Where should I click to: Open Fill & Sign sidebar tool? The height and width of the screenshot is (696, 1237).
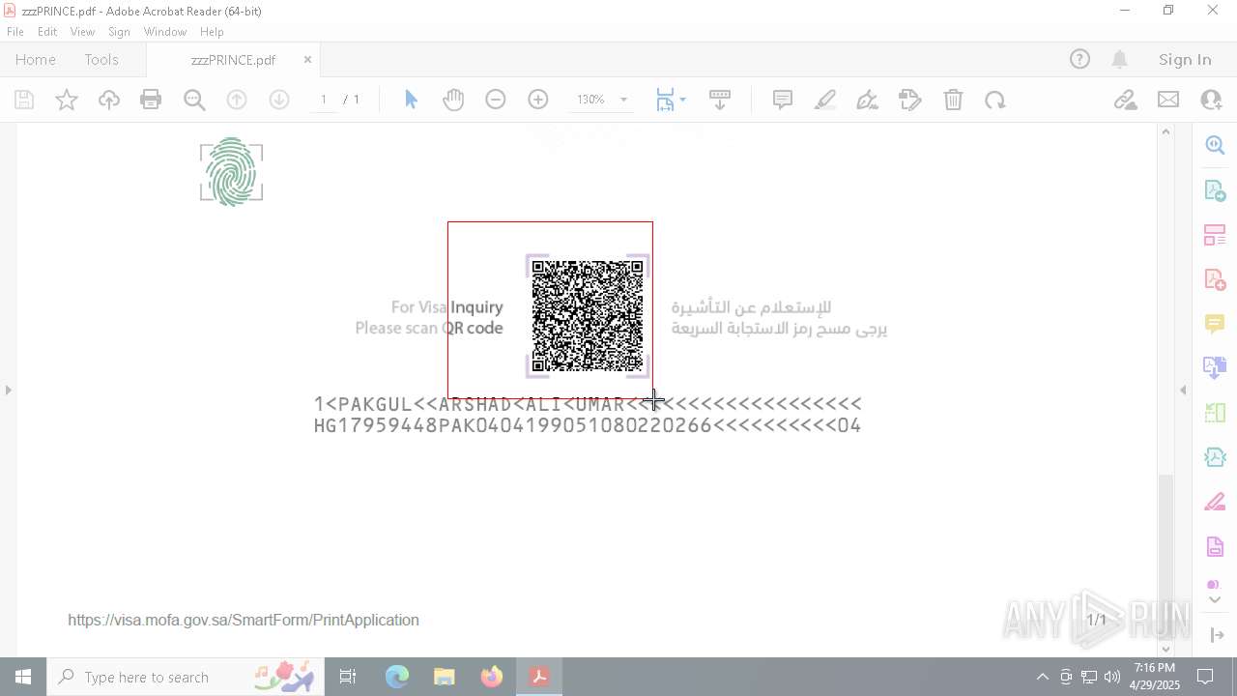click(x=1215, y=502)
